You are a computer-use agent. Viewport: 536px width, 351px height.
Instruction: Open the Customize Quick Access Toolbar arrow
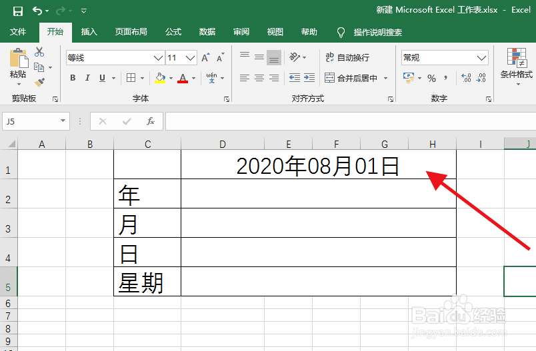click(84, 11)
